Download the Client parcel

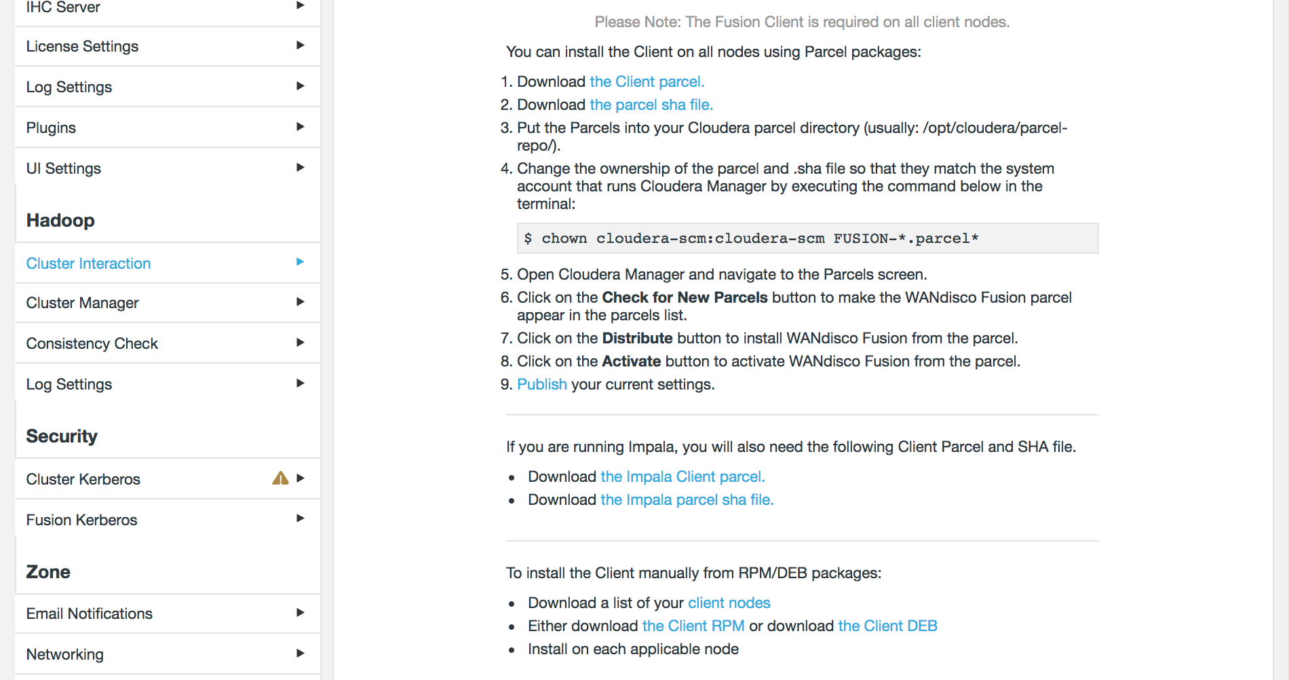point(646,81)
